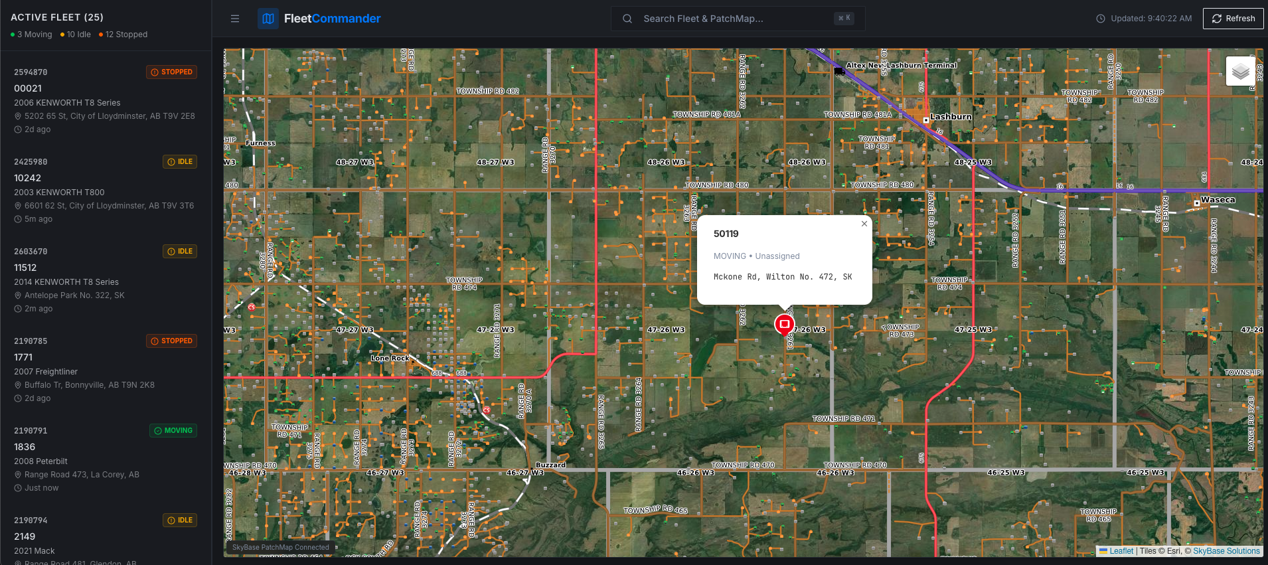Close the 50119 vehicle popup
Viewport: 1268px width, 565px height.
coord(864,224)
